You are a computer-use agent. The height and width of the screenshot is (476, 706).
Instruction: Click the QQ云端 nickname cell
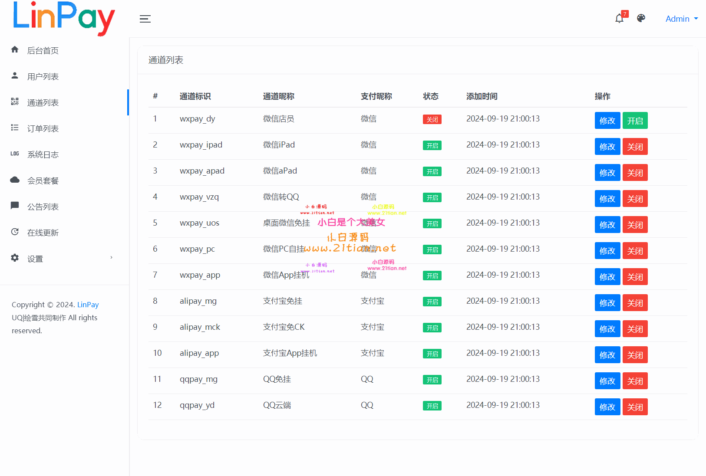point(277,405)
